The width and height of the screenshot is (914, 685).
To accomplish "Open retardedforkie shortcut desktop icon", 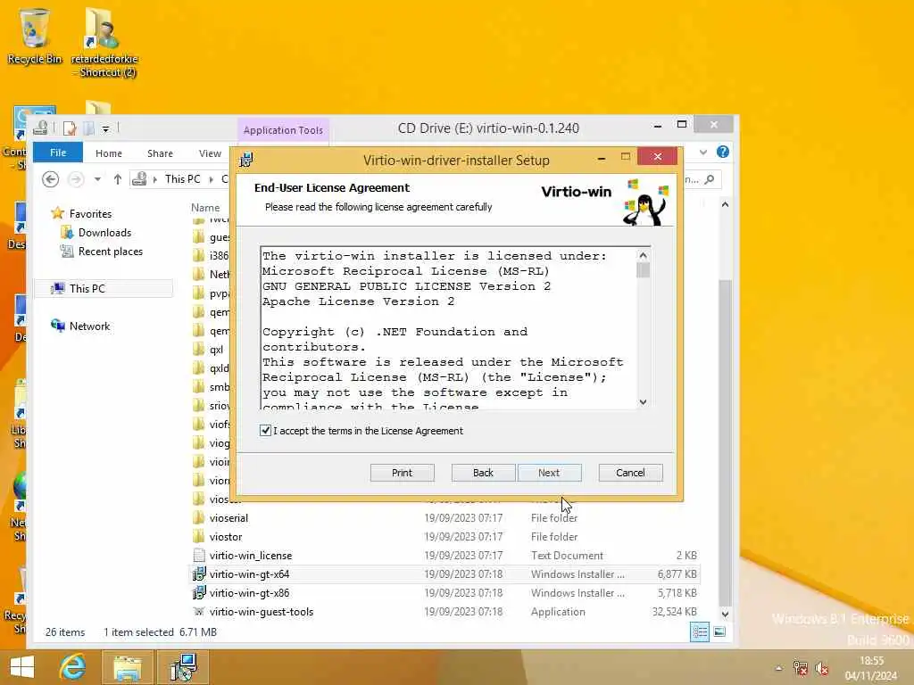I will click(104, 42).
